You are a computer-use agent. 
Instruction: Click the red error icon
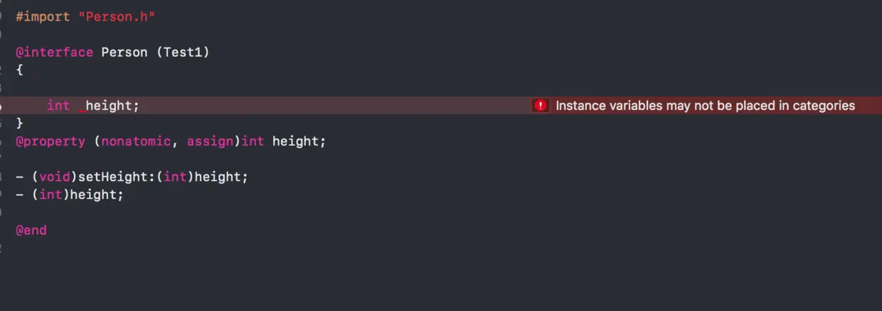coord(541,106)
